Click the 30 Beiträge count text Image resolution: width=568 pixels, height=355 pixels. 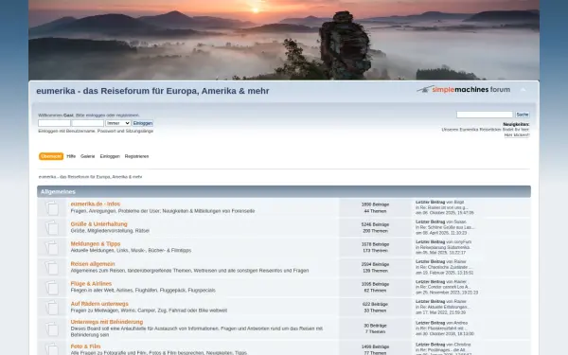tap(375, 326)
